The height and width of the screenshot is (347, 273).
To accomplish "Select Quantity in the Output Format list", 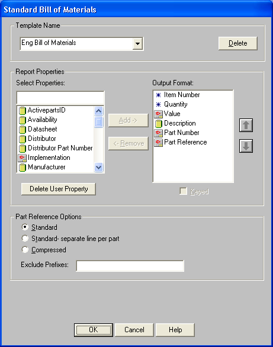I will tap(176, 104).
